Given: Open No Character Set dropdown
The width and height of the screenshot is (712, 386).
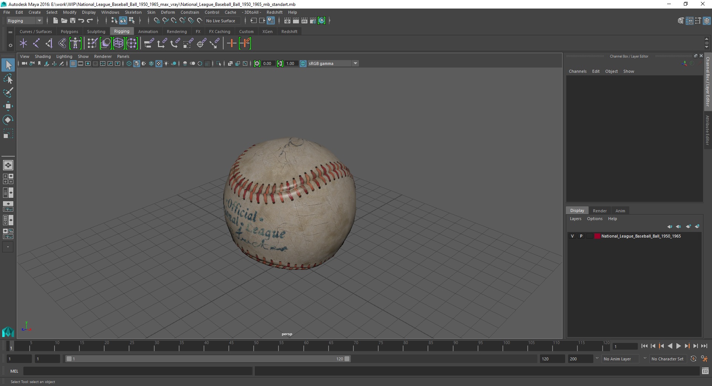Looking at the screenshot, I should point(669,359).
